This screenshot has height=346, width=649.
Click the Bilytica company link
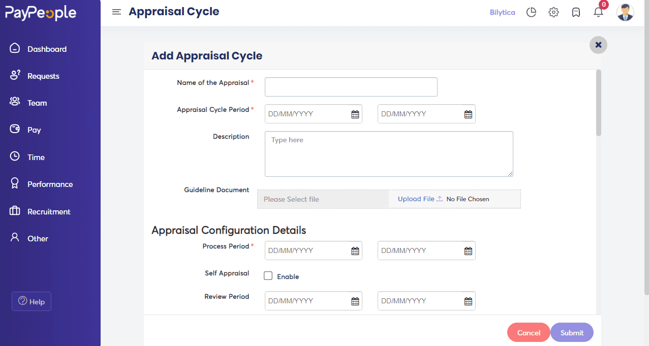click(x=502, y=12)
